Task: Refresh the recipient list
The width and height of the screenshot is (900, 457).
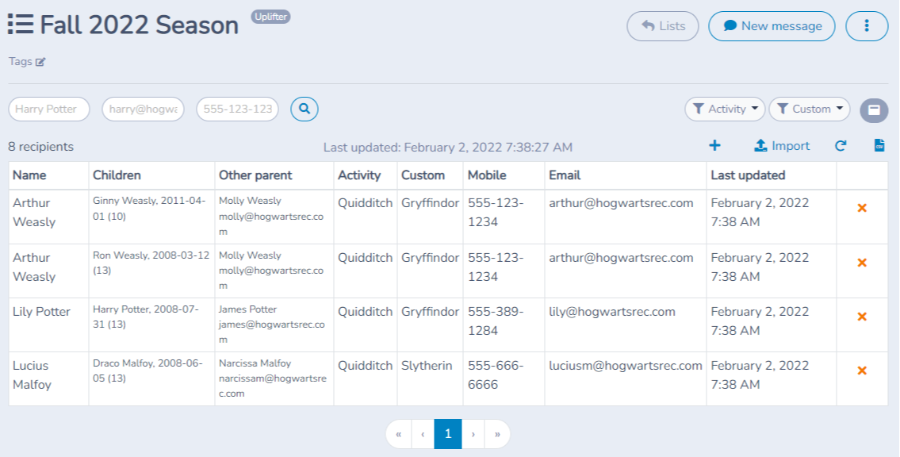Action: 841,146
